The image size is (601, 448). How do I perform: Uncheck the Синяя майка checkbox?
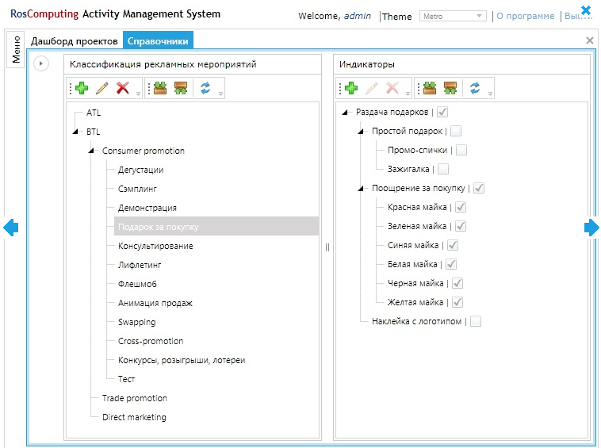pos(453,245)
